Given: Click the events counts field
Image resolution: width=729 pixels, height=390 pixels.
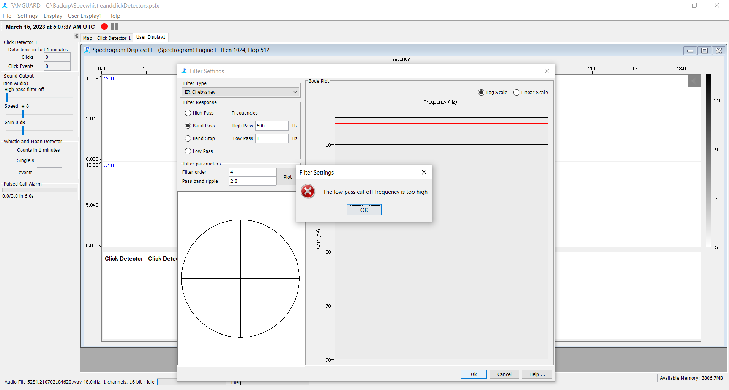Looking at the screenshot, I should [49, 172].
